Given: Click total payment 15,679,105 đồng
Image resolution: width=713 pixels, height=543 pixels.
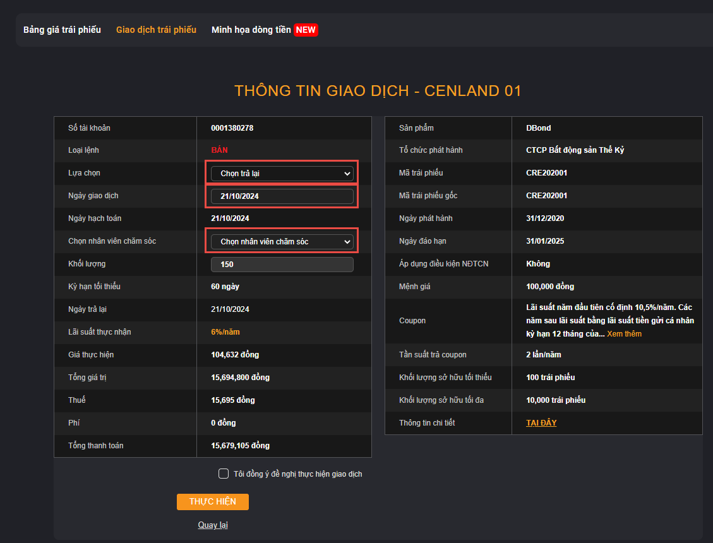Looking at the screenshot, I should pyautogui.click(x=240, y=446).
